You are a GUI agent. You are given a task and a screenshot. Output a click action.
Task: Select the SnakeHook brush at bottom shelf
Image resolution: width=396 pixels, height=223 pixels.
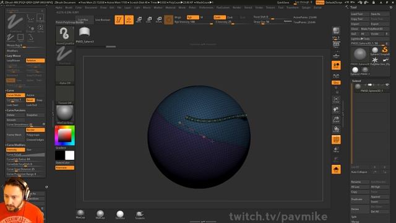click(x=140, y=215)
